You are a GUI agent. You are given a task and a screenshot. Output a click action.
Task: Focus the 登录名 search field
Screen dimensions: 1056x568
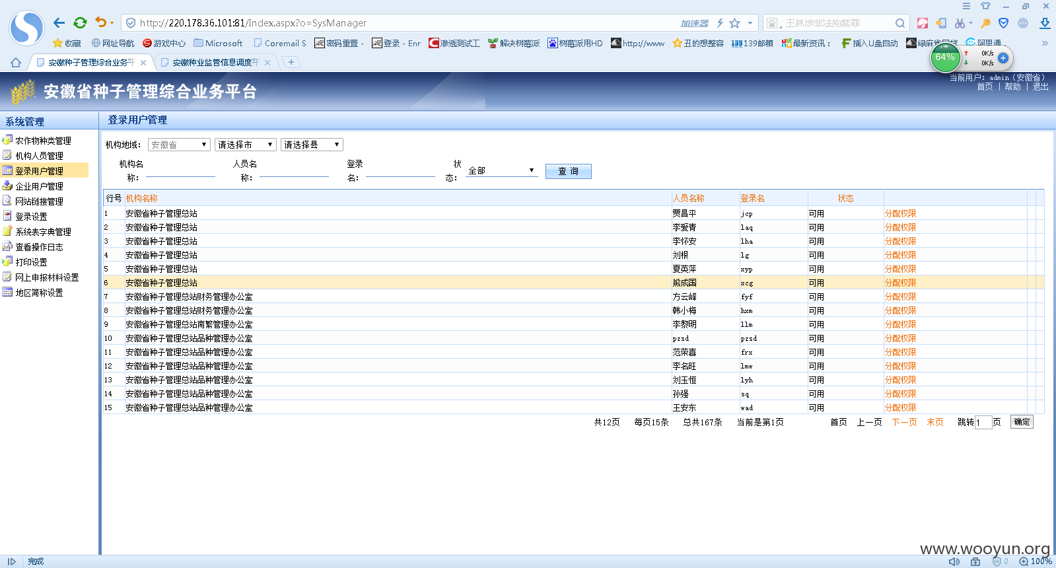(x=400, y=171)
